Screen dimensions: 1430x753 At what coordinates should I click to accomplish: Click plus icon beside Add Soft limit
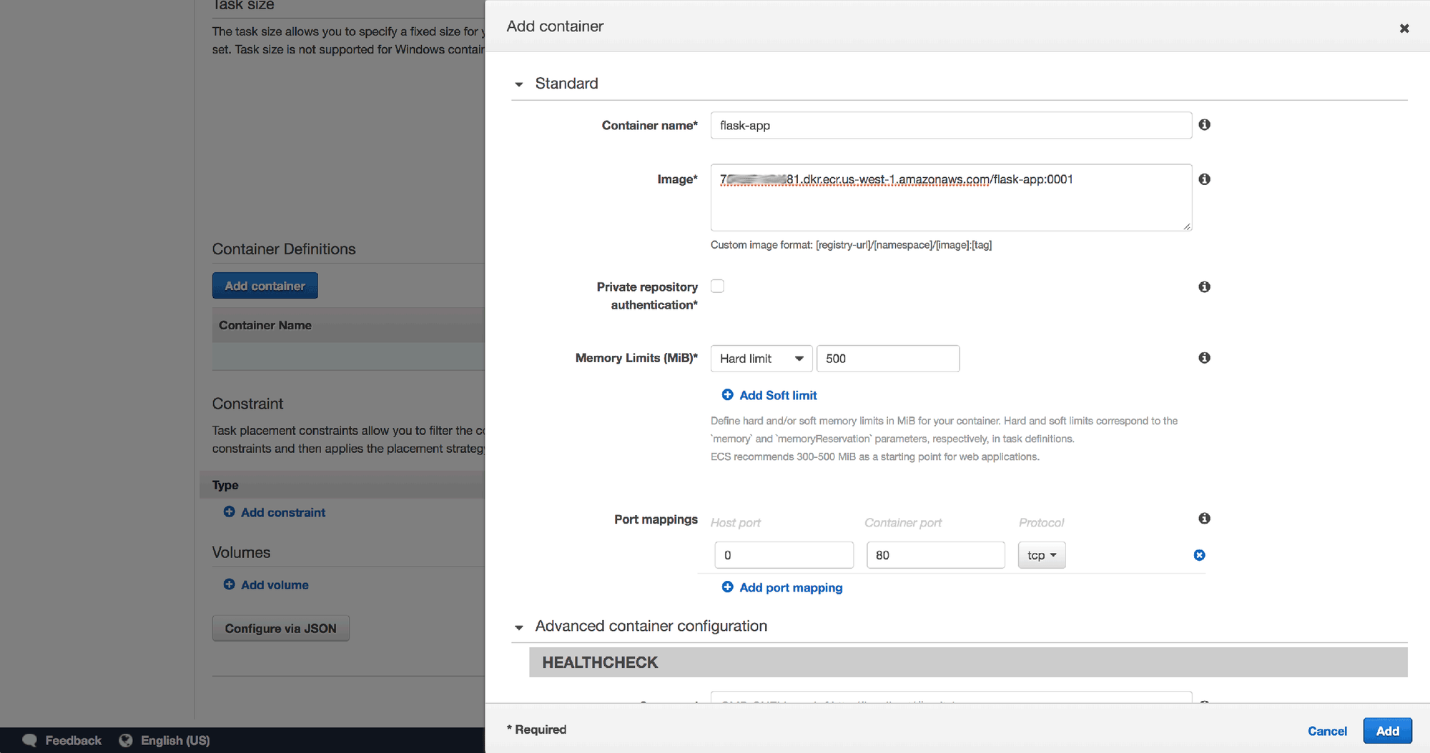(728, 395)
